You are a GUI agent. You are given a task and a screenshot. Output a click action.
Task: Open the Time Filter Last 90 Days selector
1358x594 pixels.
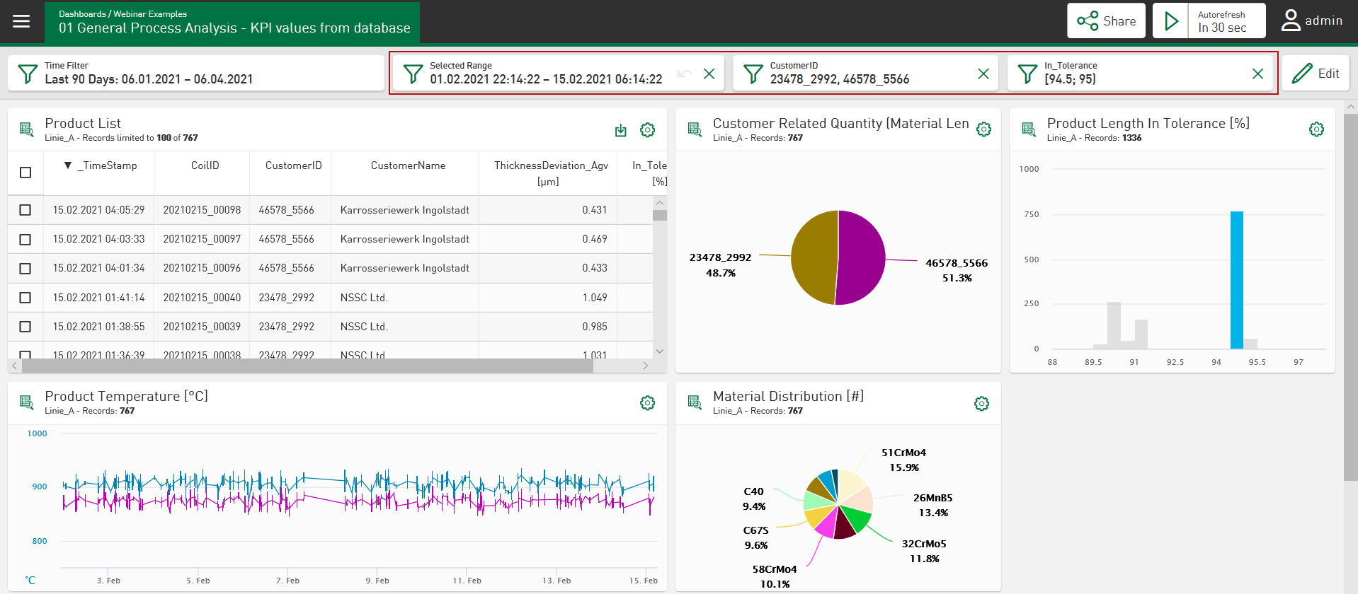coord(195,73)
